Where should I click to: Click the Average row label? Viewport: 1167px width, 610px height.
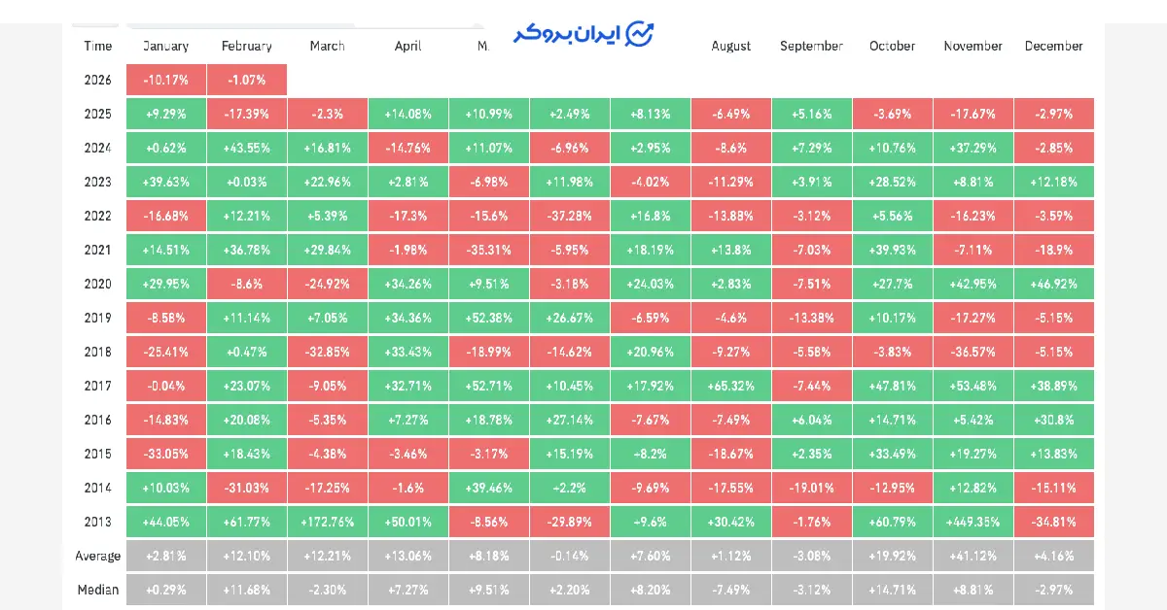click(x=98, y=556)
